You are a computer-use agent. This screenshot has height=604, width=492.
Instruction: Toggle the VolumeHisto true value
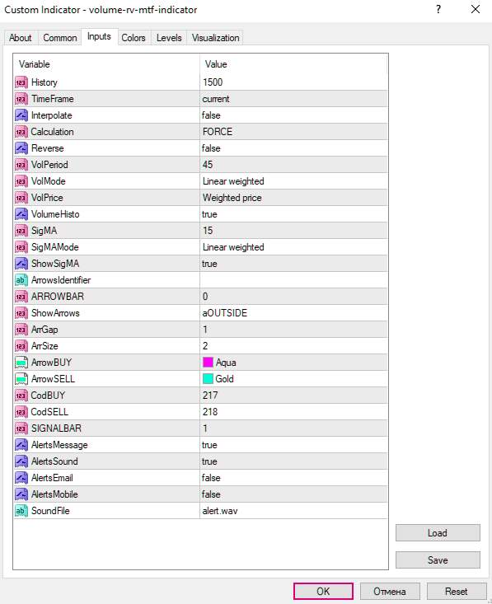[x=293, y=214]
